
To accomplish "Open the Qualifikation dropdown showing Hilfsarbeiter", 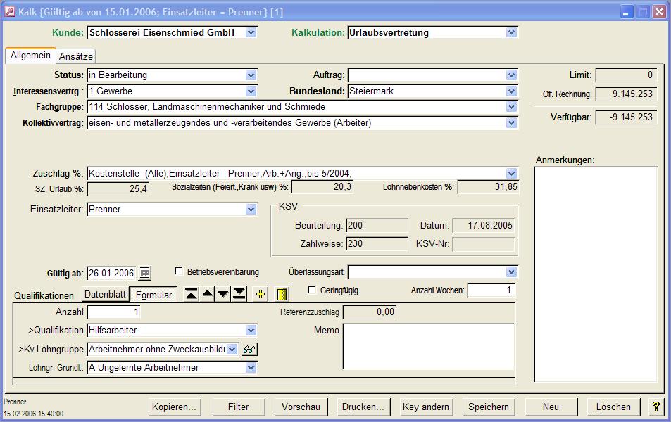I will (x=251, y=330).
